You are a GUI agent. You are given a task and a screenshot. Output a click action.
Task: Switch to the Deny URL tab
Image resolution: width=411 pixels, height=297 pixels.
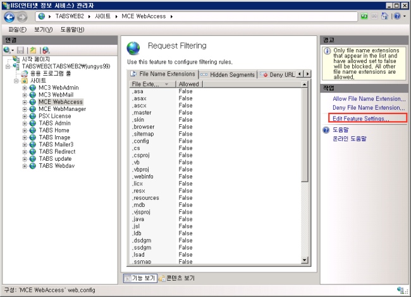pyautogui.click(x=278, y=75)
